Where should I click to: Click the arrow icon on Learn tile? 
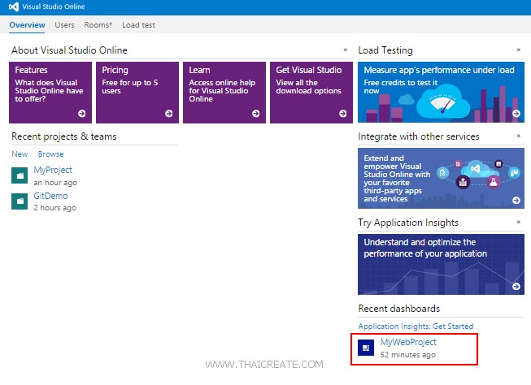pos(255,114)
